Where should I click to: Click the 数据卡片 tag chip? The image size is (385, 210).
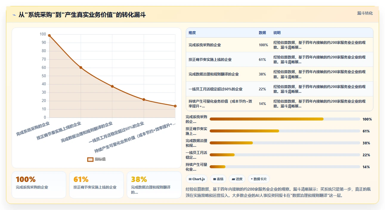(259, 179)
